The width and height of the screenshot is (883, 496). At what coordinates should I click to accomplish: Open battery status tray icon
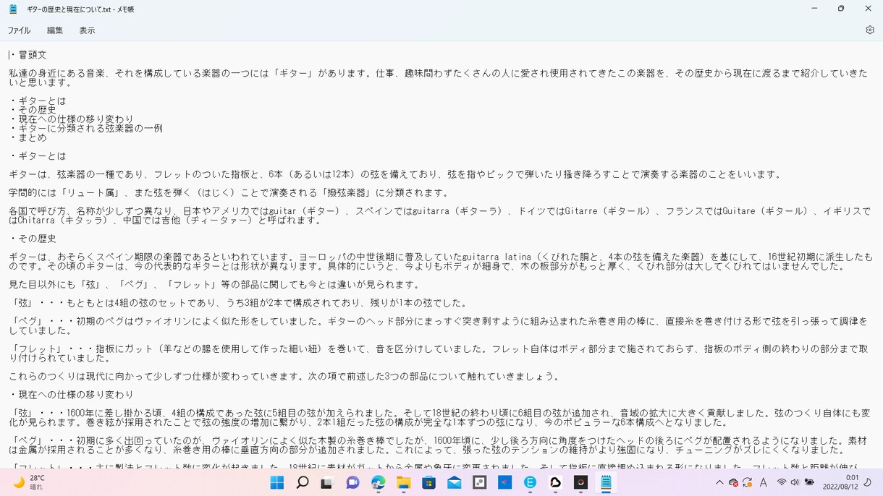click(809, 482)
